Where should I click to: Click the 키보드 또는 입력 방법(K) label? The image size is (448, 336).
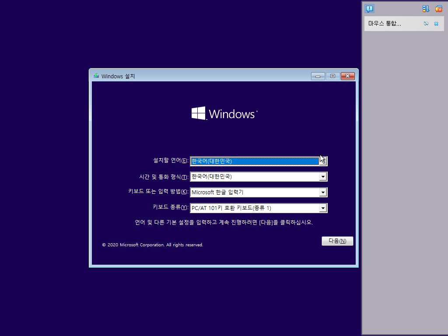click(x=158, y=192)
